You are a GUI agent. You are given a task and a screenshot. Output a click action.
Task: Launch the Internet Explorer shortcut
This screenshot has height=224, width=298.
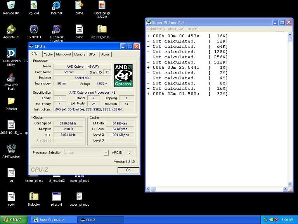[56, 5]
